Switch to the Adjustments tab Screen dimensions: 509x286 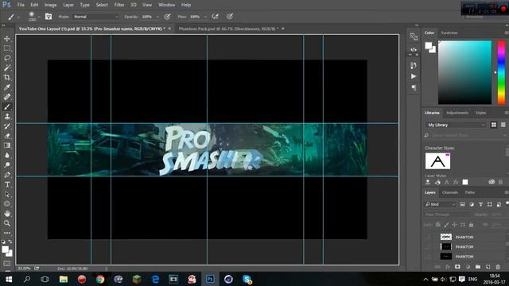[457, 113]
